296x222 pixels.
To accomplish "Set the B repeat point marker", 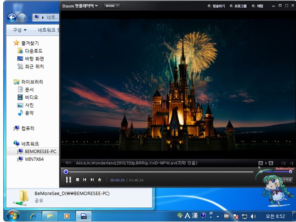I will click(x=271, y=163).
